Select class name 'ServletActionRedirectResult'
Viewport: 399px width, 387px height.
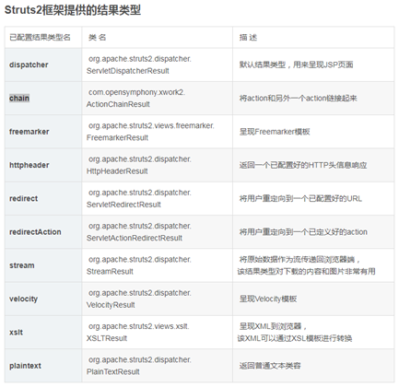[x=135, y=239]
